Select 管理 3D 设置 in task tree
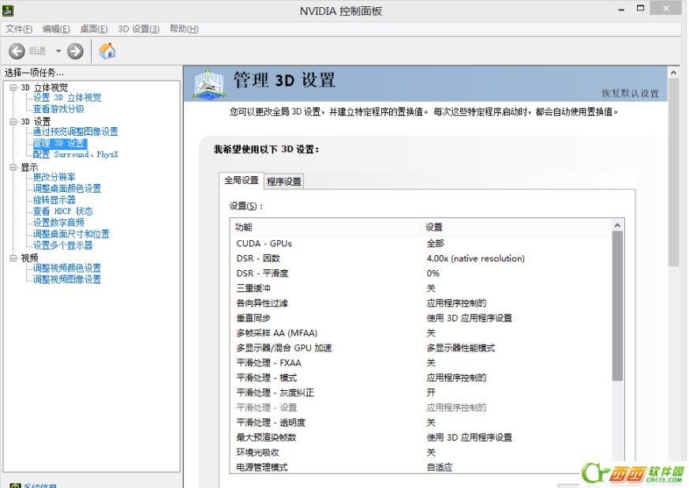689x488 pixels. pos(60,144)
